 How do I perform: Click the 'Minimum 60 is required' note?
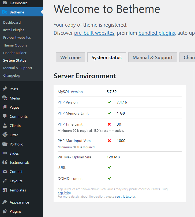tap(91, 130)
